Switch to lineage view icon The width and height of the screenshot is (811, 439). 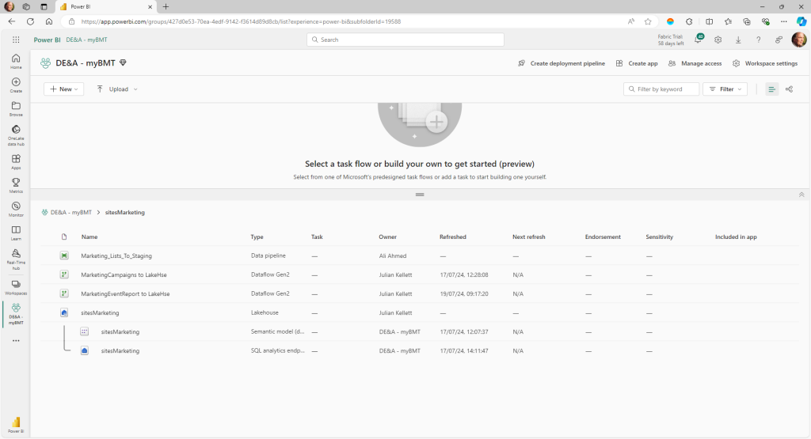(790, 89)
